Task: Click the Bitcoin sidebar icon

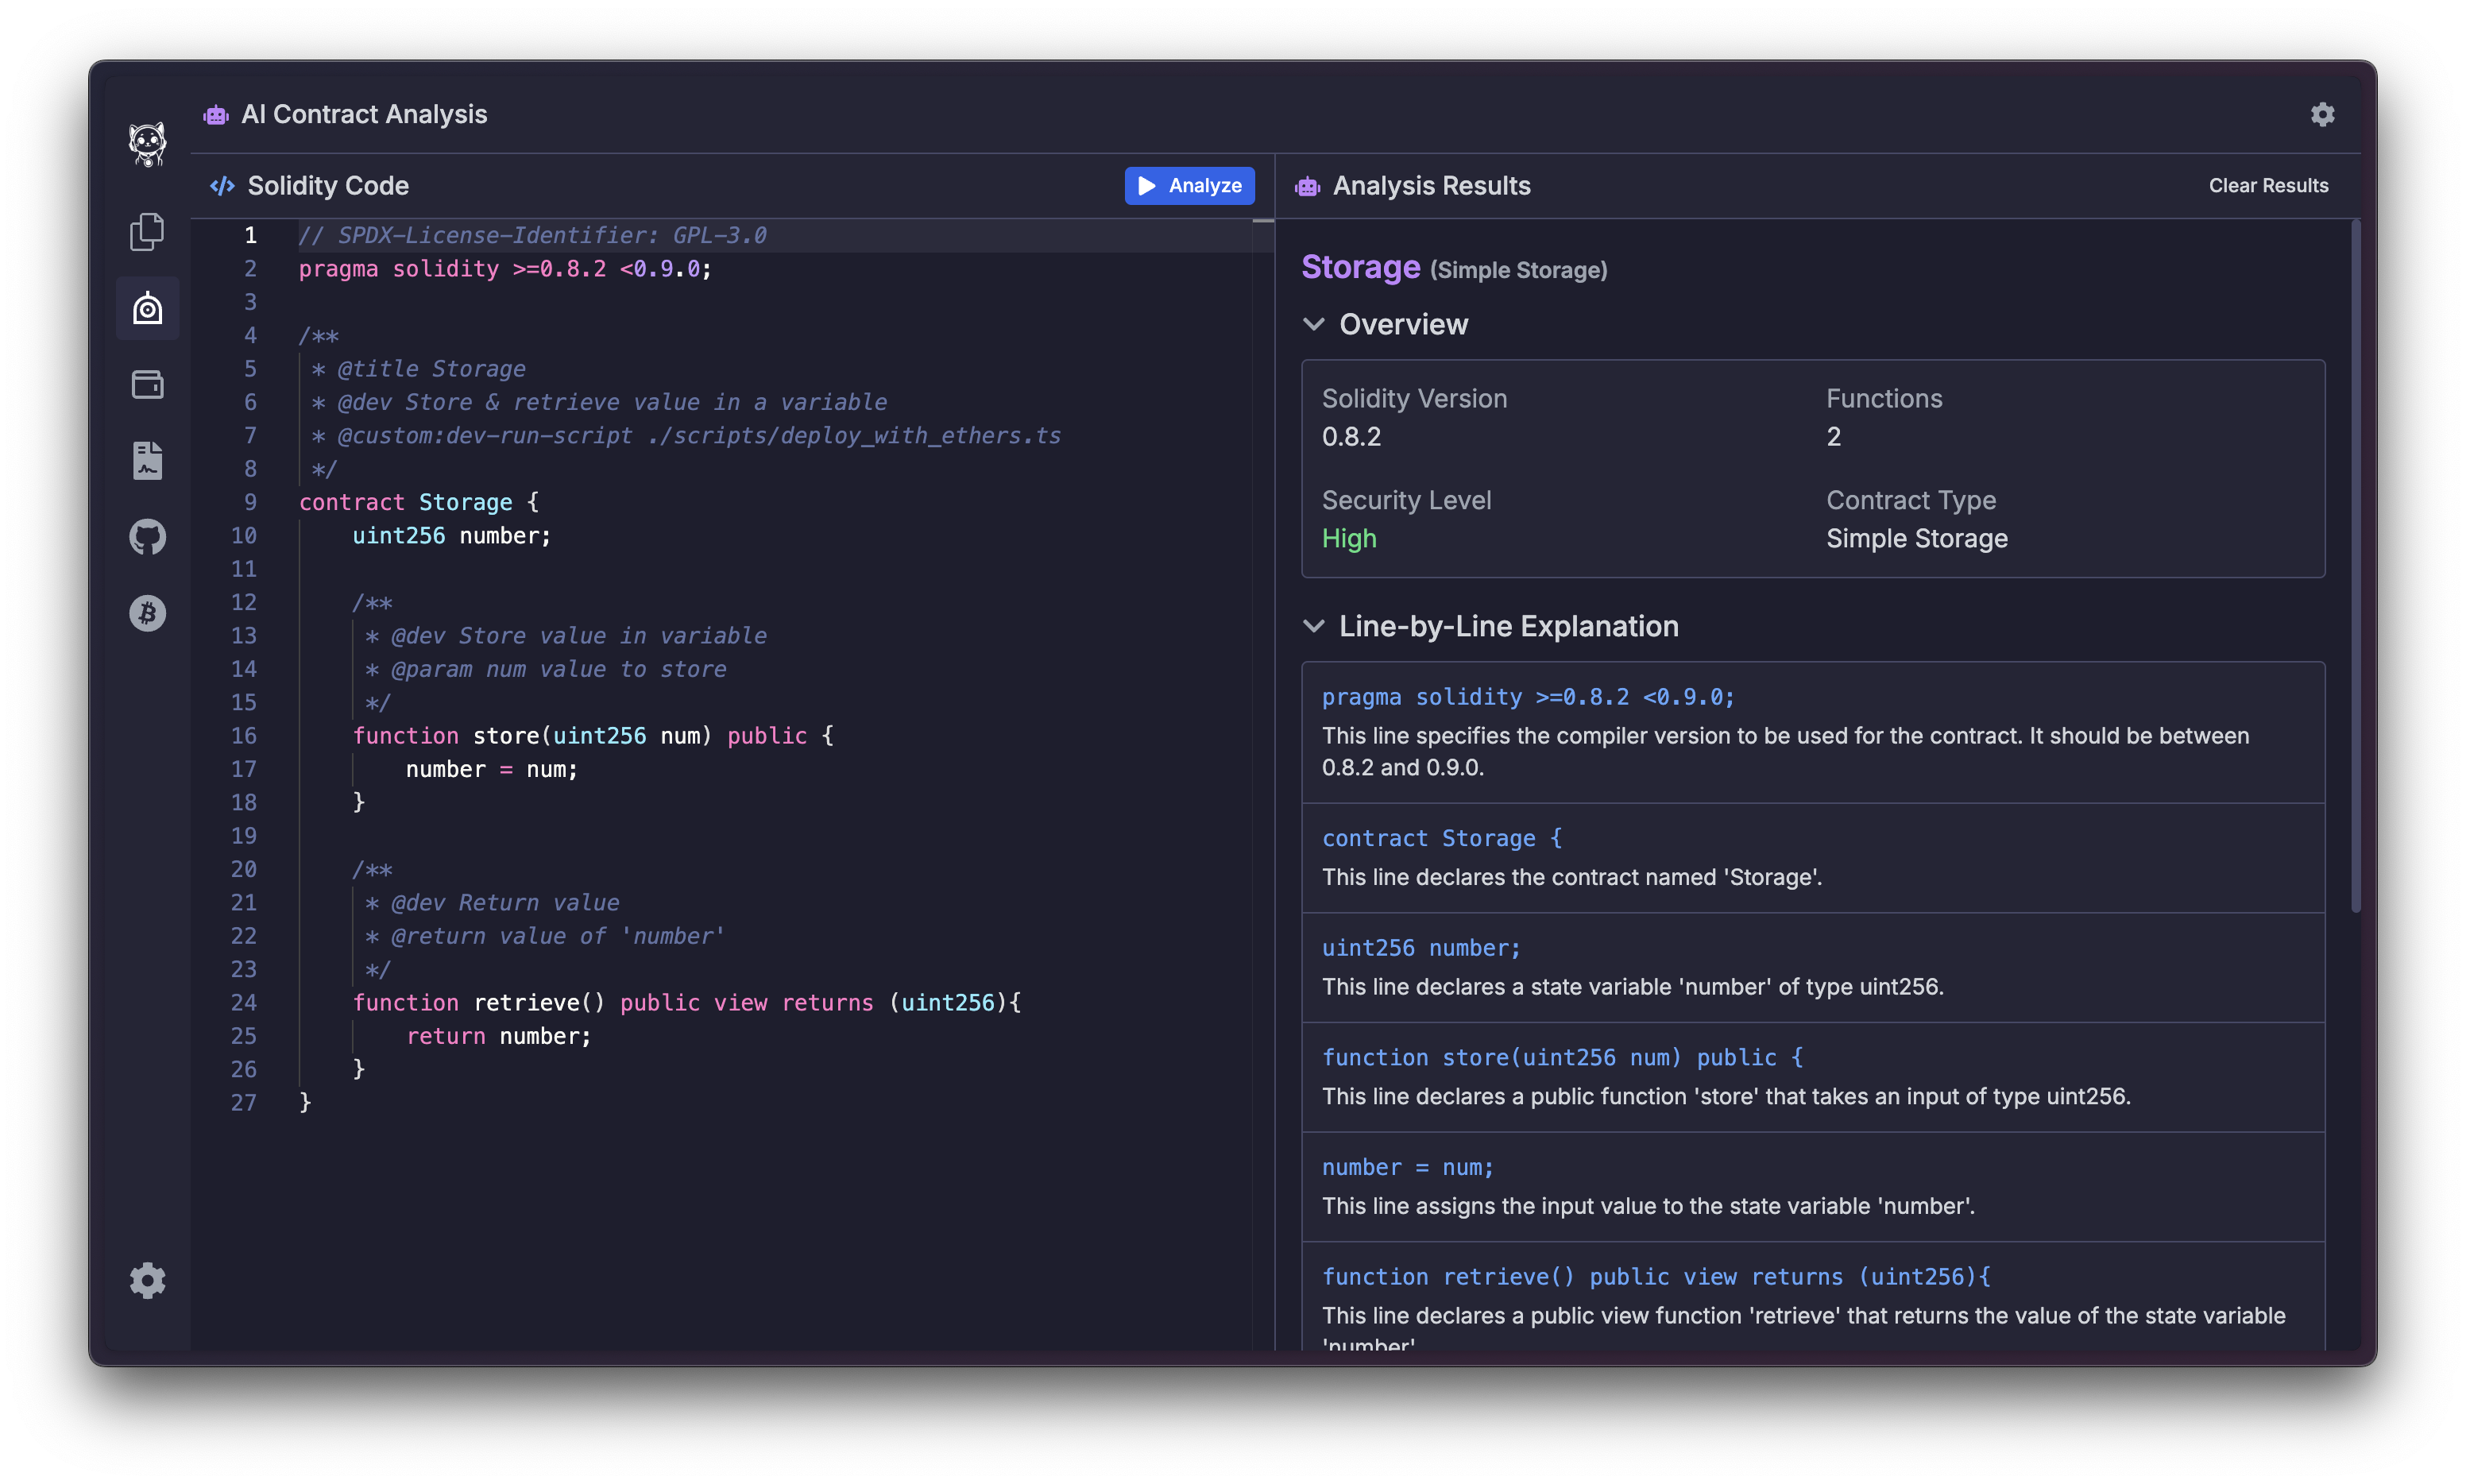Action: [x=147, y=613]
